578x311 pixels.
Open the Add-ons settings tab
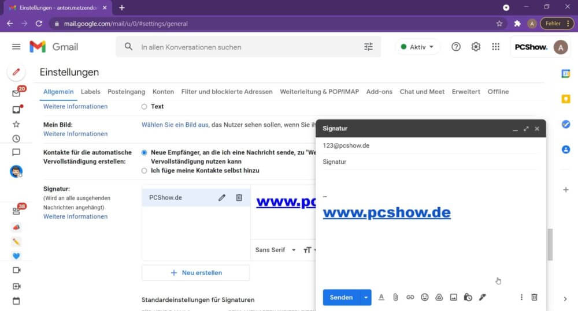pyautogui.click(x=379, y=92)
